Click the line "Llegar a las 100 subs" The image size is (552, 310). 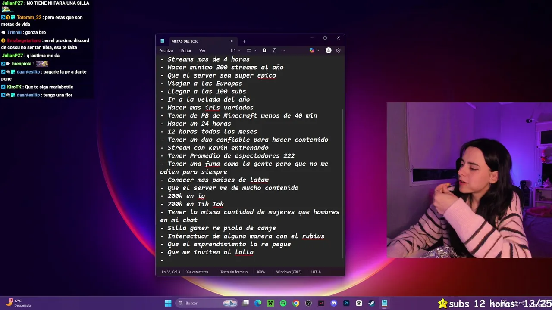(203, 91)
